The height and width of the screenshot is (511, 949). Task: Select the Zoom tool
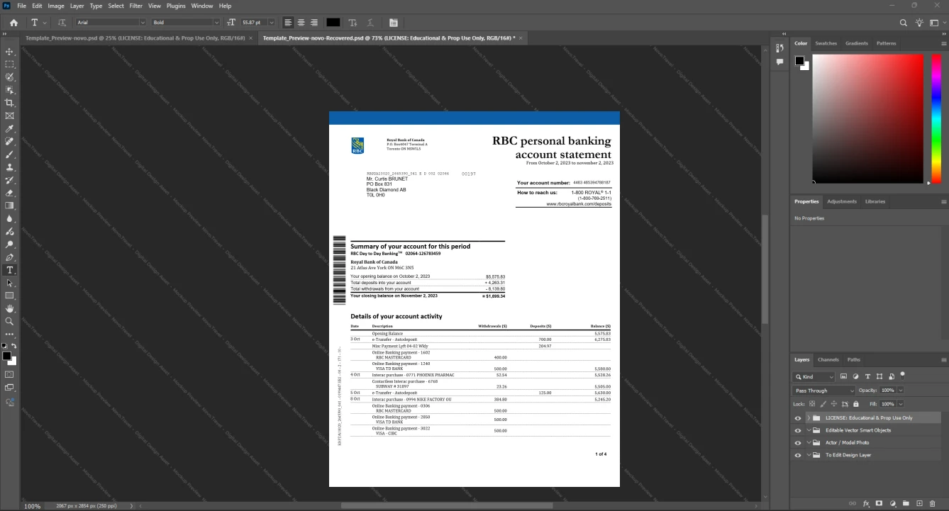click(10, 321)
